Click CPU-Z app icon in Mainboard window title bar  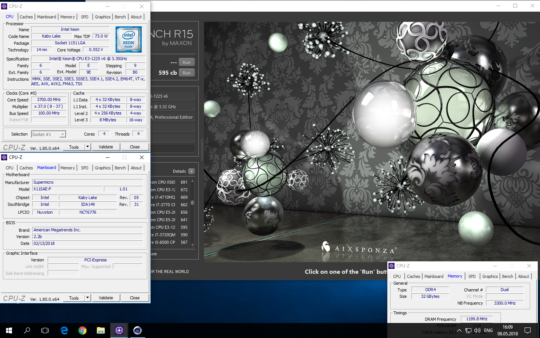[x=4, y=157]
